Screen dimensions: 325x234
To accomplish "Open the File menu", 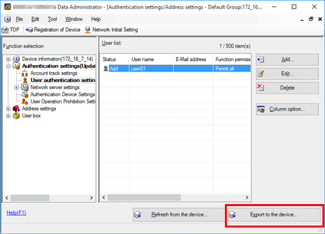I will (19, 19).
